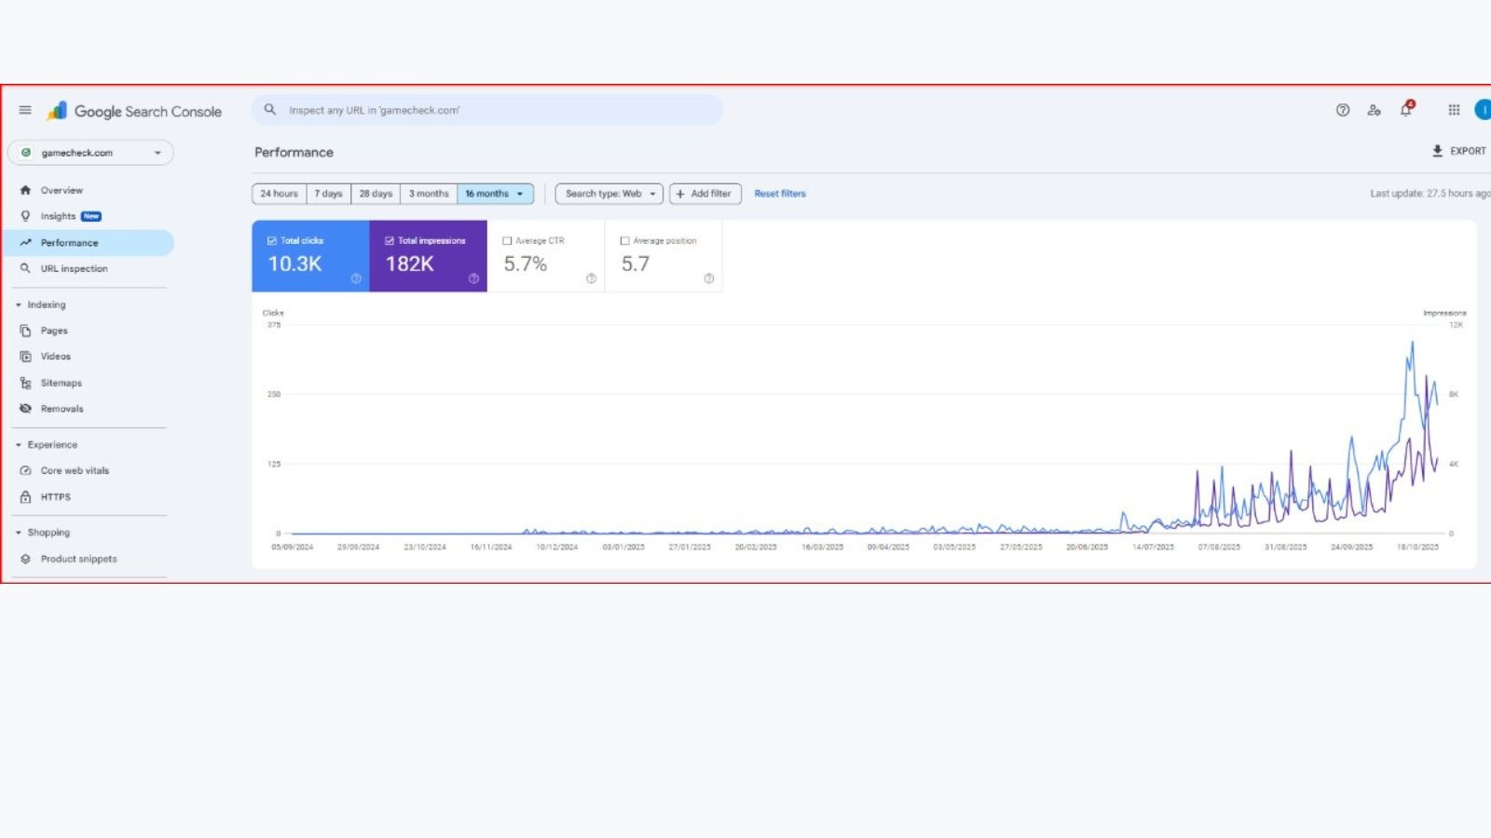Open the Google apps grid

[1454, 110]
